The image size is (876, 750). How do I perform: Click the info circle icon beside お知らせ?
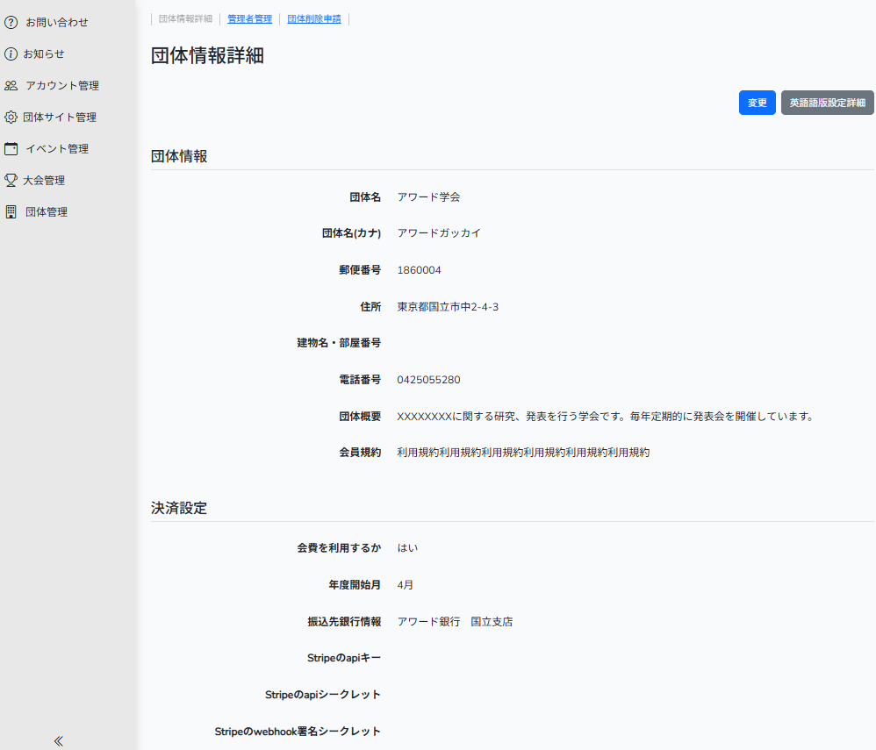(x=11, y=54)
